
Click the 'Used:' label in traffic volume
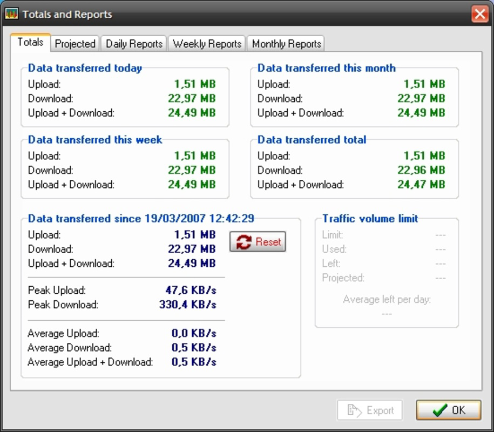(334, 249)
